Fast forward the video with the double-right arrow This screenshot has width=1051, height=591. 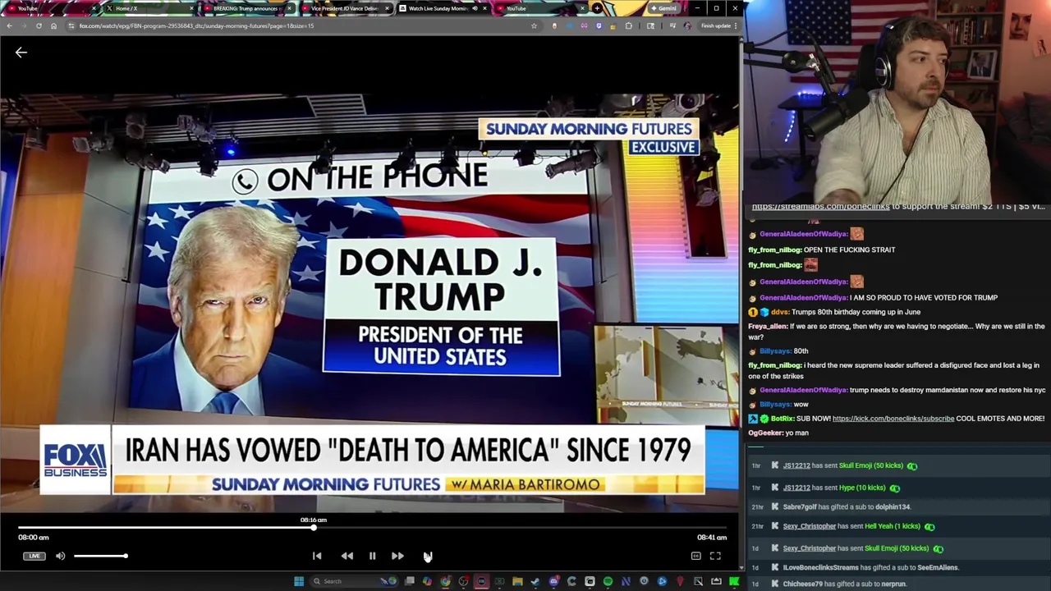397,556
